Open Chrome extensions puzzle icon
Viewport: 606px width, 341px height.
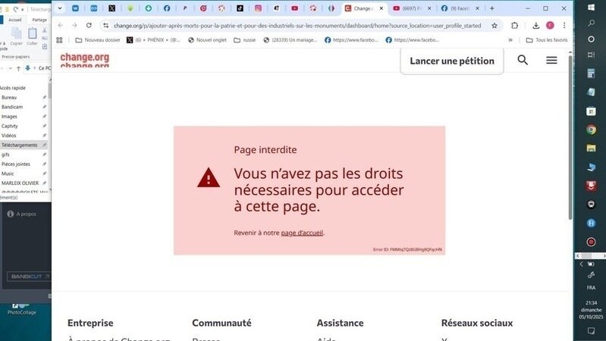click(514, 26)
